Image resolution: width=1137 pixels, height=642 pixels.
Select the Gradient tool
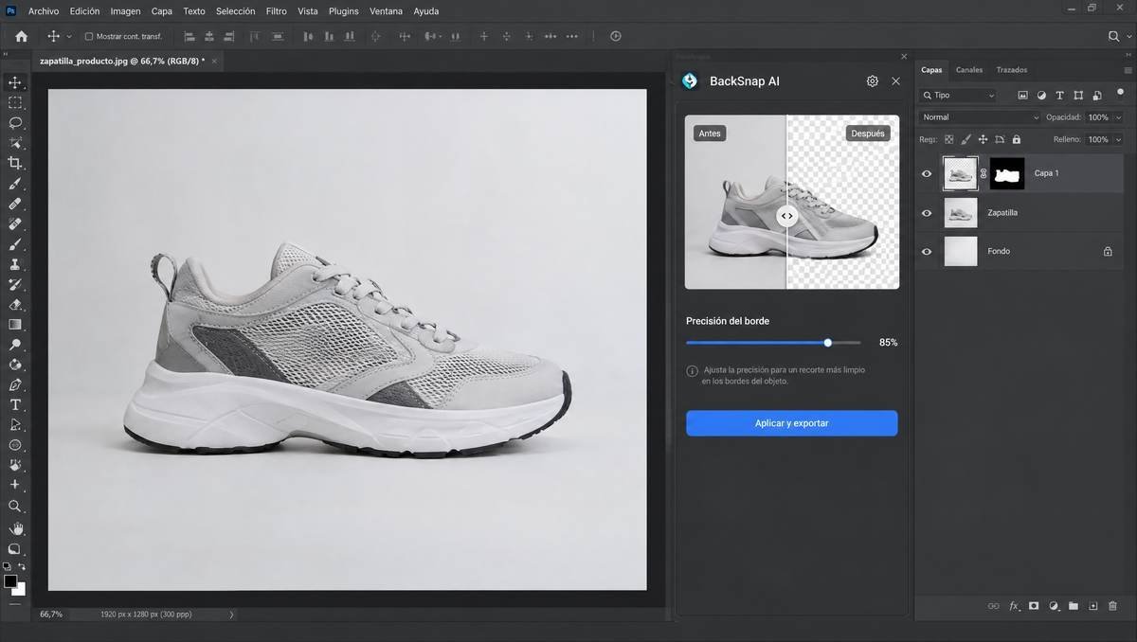(x=15, y=325)
